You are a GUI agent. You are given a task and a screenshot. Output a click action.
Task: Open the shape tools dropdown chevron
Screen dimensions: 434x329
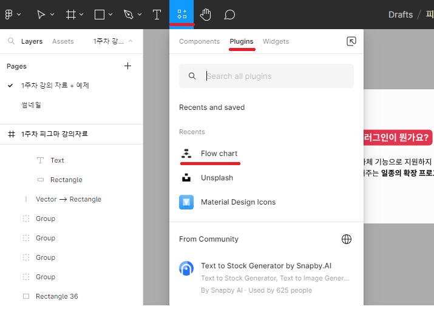click(x=110, y=15)
